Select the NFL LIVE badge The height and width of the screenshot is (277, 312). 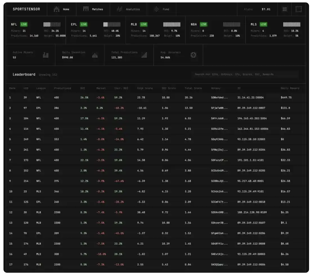24,24
